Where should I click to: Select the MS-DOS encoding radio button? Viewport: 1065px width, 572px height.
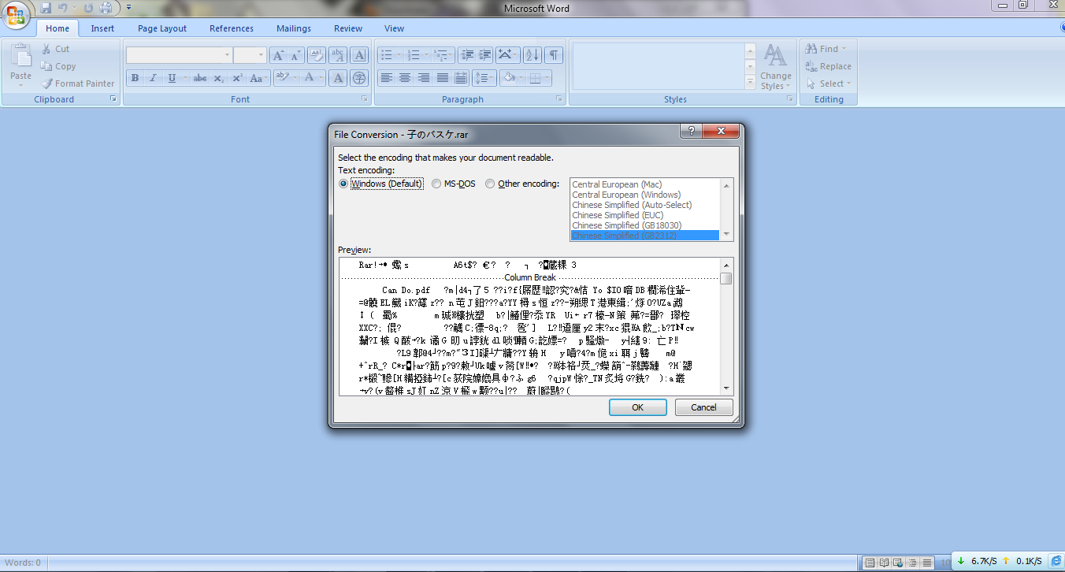[436, 184]
